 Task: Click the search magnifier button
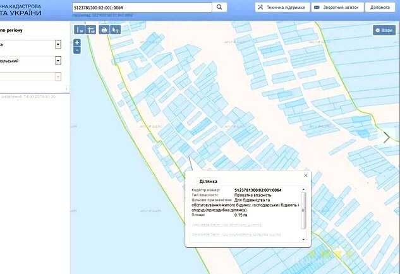point(219,8)
